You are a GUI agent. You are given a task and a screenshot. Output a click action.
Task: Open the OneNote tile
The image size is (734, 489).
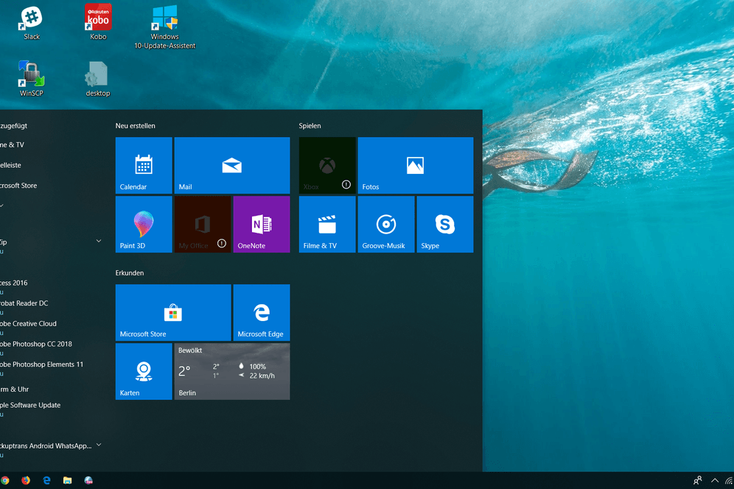point(262,224)
